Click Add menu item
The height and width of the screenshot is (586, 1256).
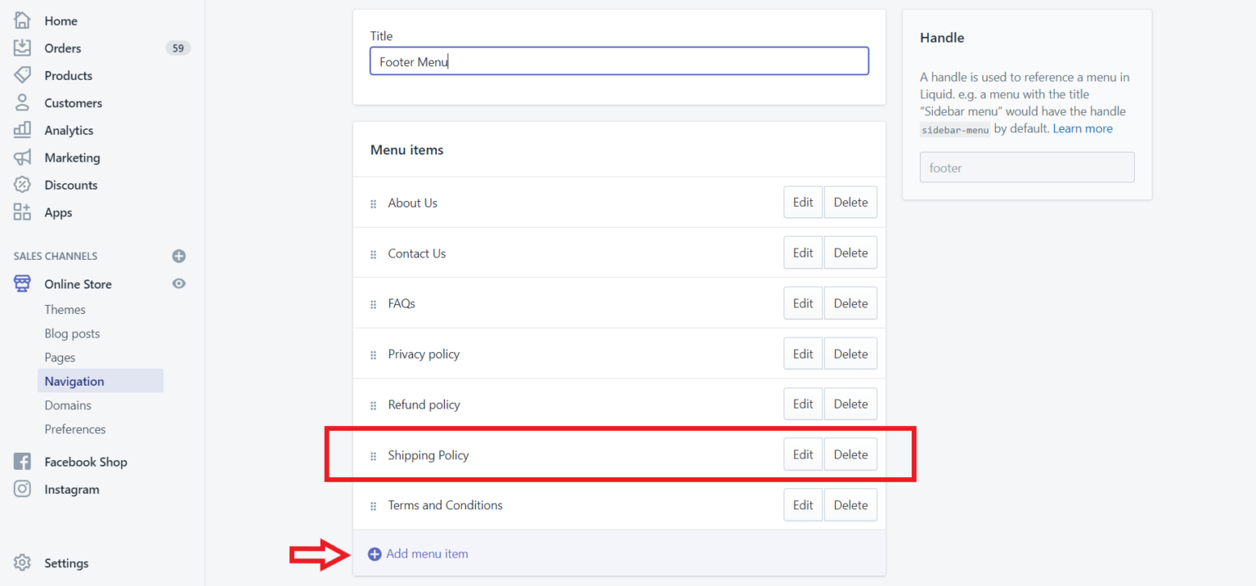(426, 553)
